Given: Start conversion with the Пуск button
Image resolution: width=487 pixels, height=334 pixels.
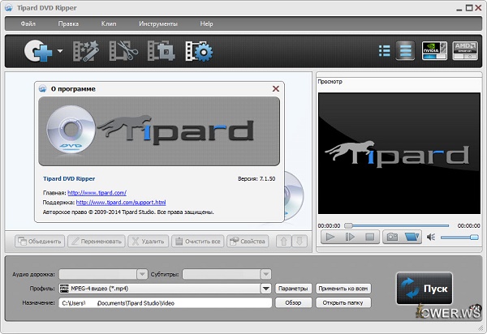Looking at the screenshot, I should 425,289.
